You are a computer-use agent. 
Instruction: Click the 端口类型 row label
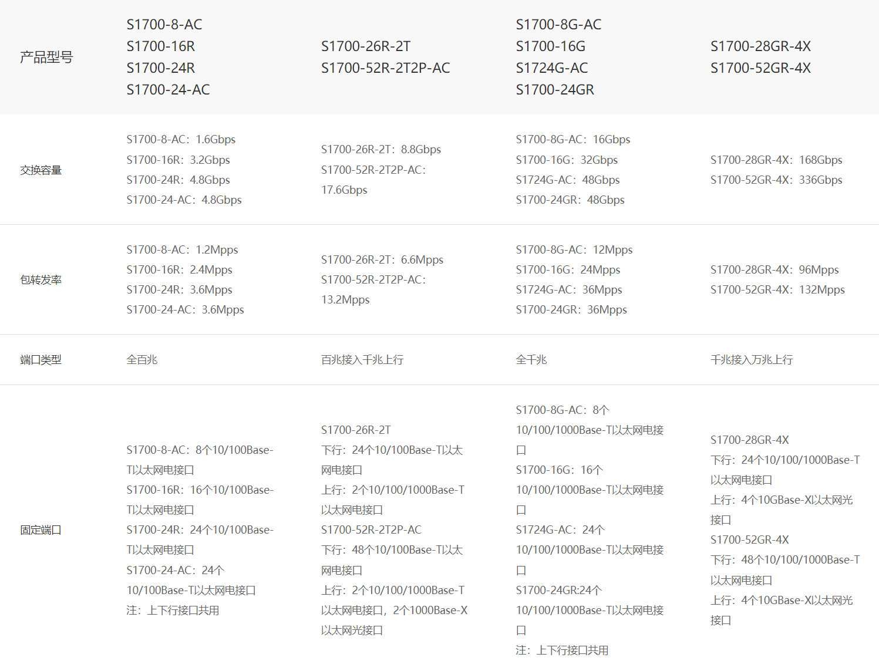[x=41, y=360]
